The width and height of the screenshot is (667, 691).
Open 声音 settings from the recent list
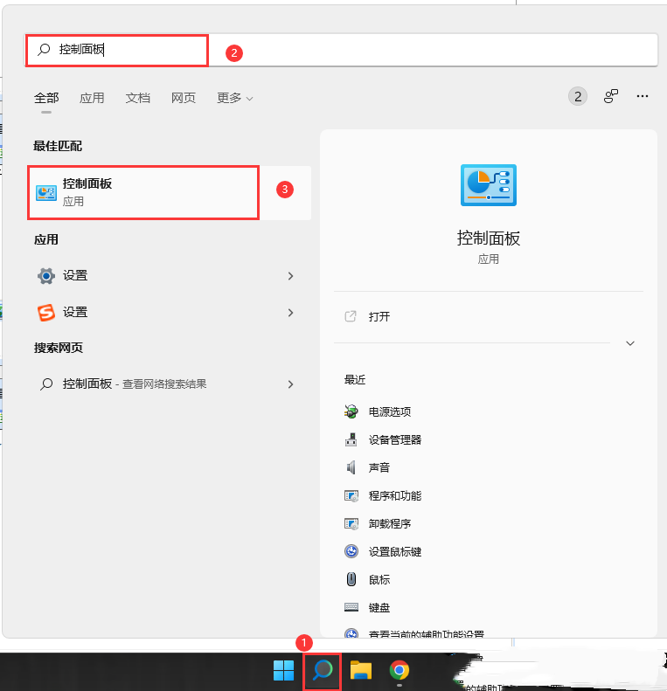click(x=379, y=467)
